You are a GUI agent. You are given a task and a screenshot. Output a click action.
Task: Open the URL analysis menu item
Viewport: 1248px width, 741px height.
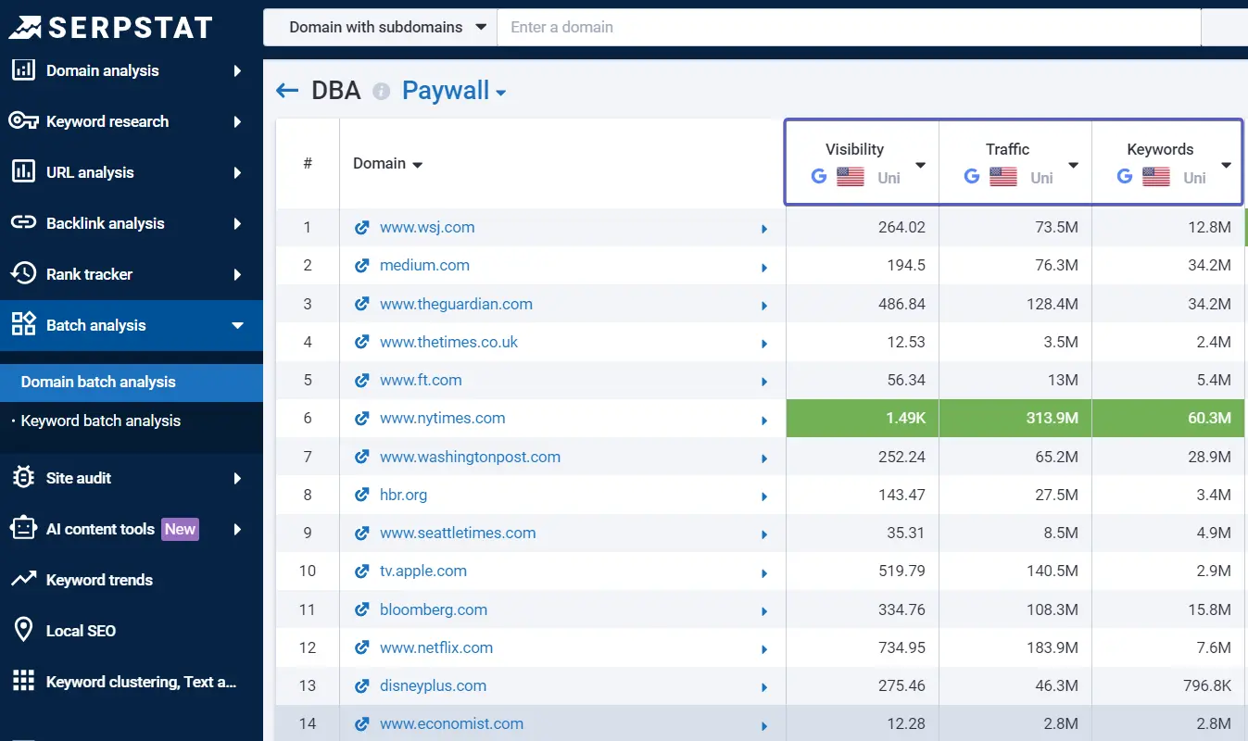coord(132,172)
